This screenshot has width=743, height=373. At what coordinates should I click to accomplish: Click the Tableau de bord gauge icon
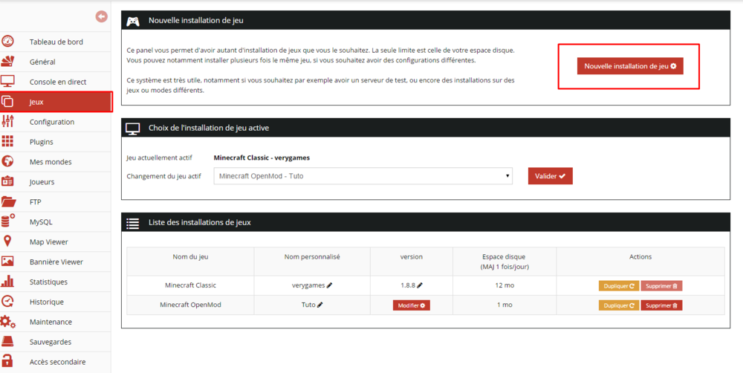[x=8, y=42]
